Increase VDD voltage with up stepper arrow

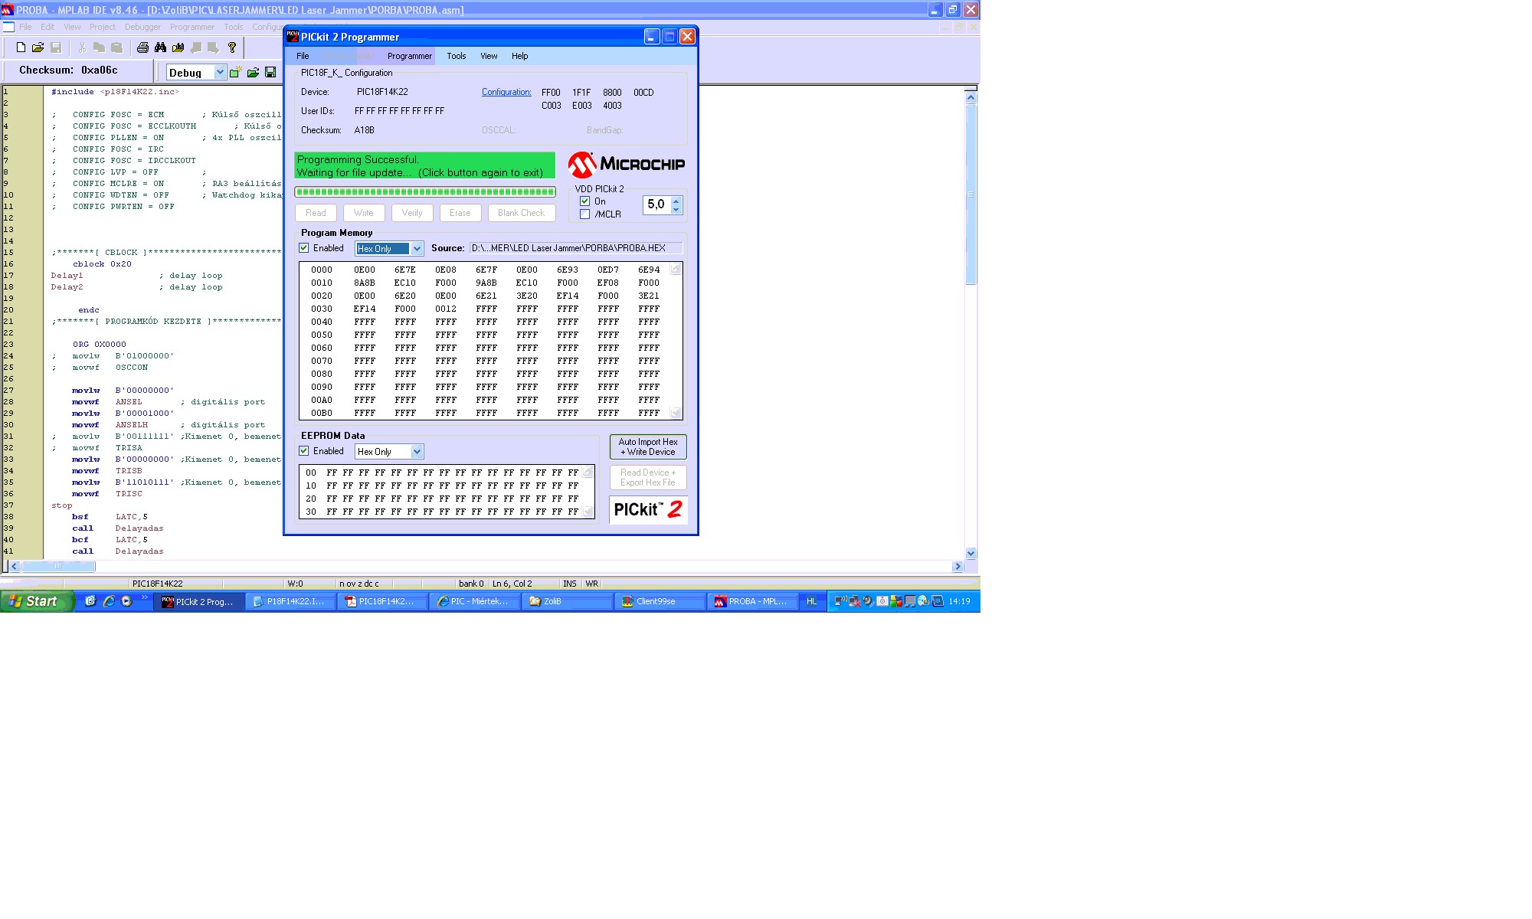(676, 201)
